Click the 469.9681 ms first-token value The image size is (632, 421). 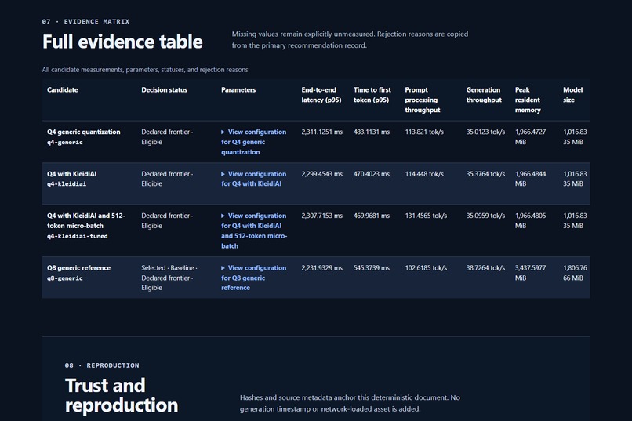tap(371, 216)
